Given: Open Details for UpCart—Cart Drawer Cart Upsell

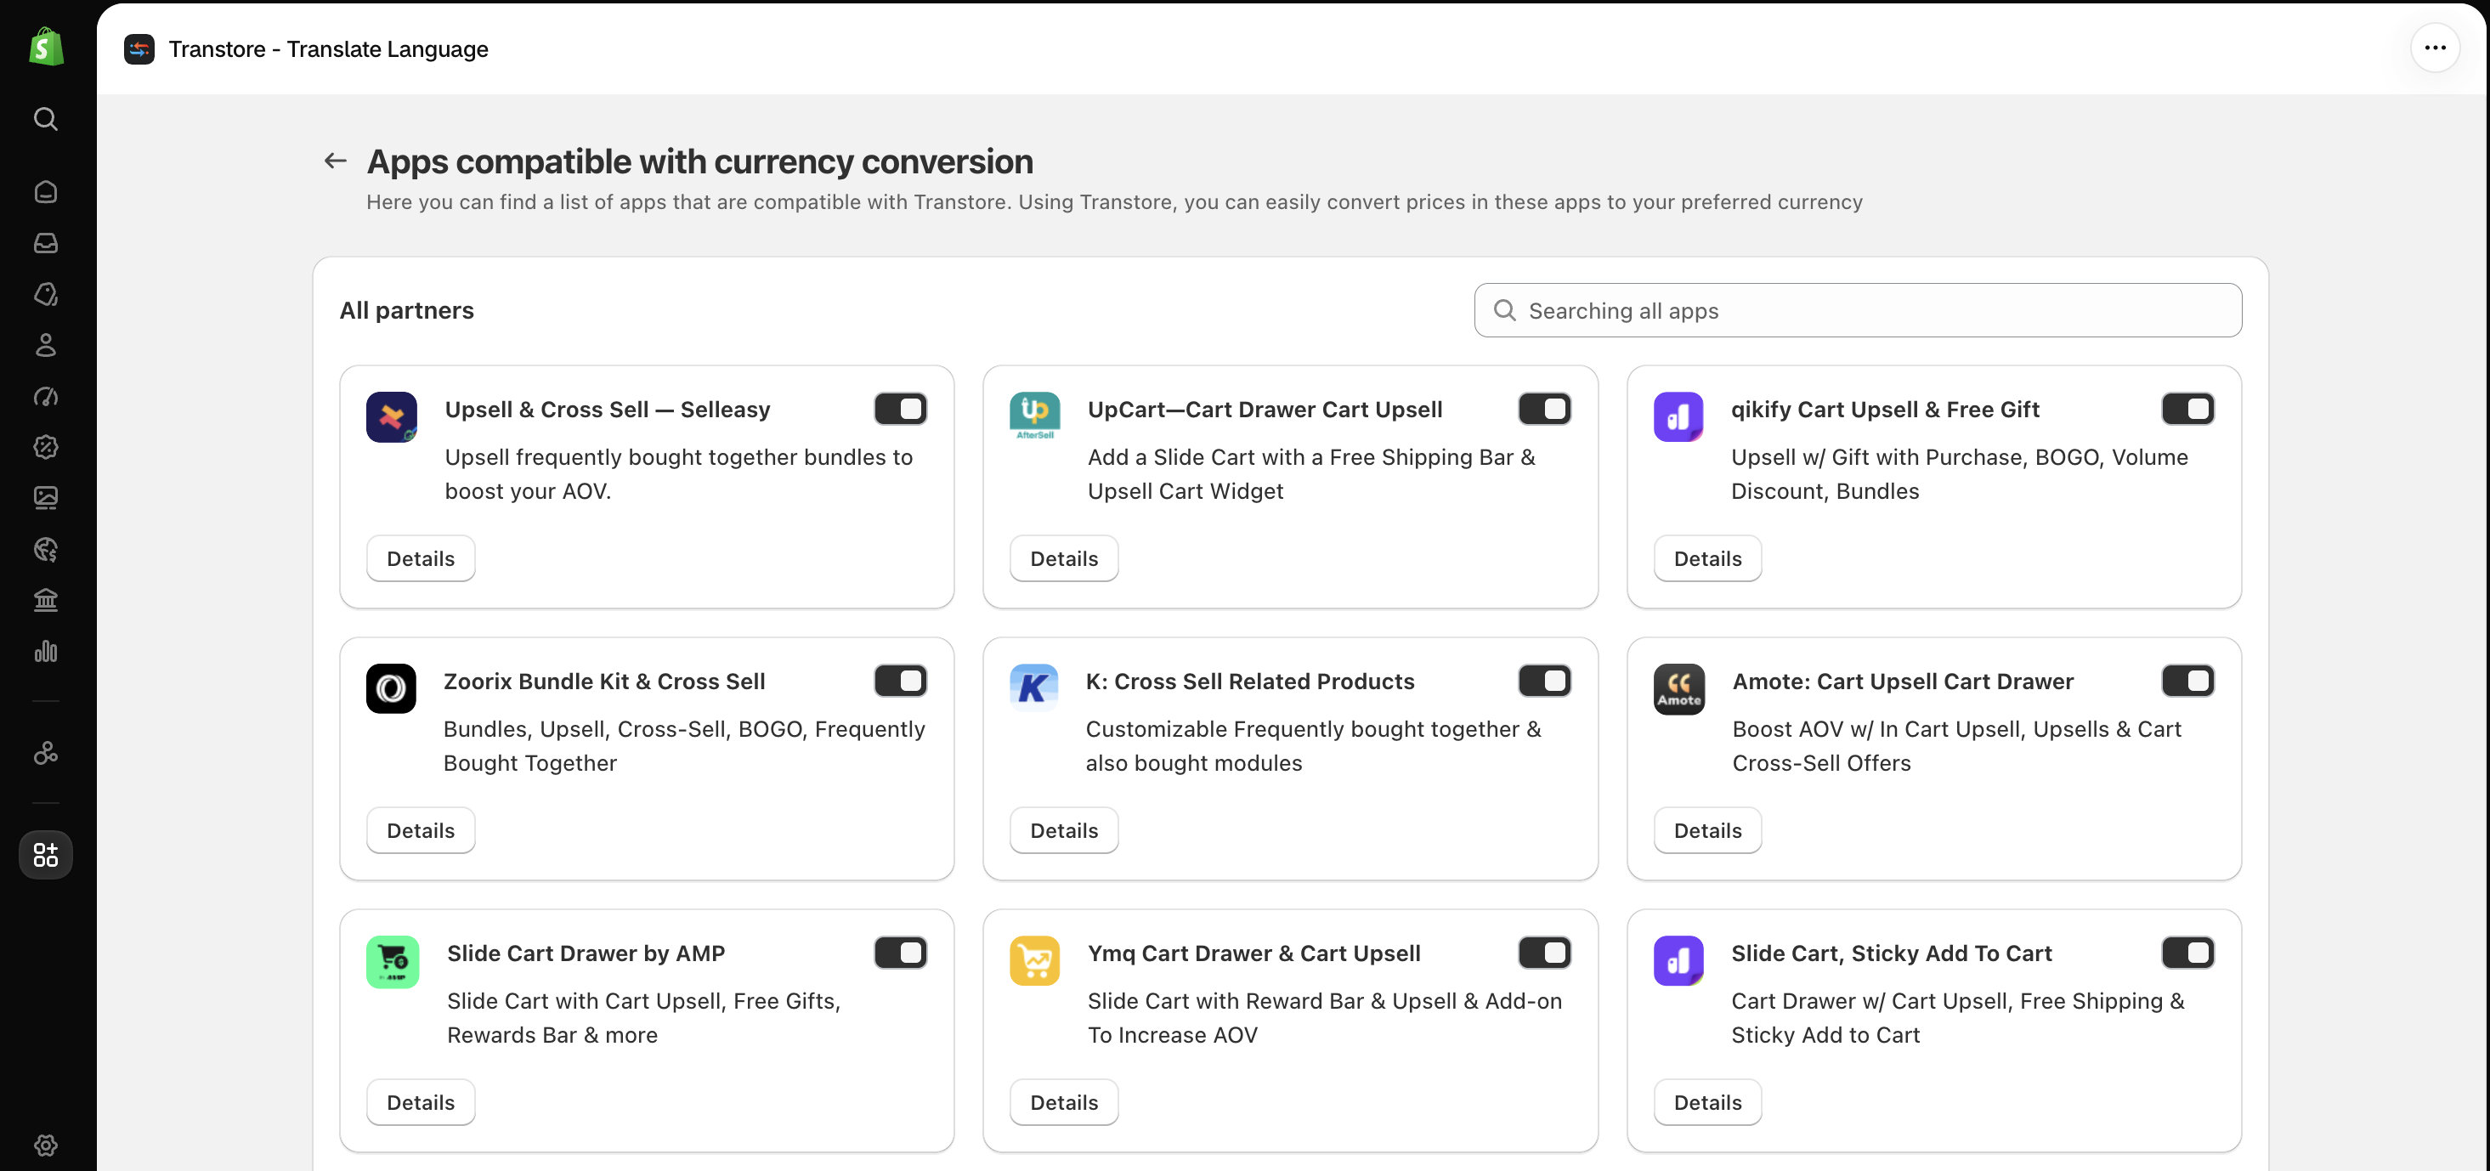Looking at the screenshot, I should pyautogui.click(x=1064, y=558).
